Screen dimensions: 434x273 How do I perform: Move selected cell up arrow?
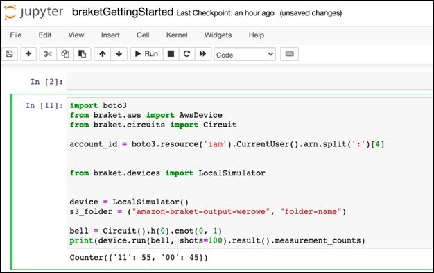click(x=103, y=54)
